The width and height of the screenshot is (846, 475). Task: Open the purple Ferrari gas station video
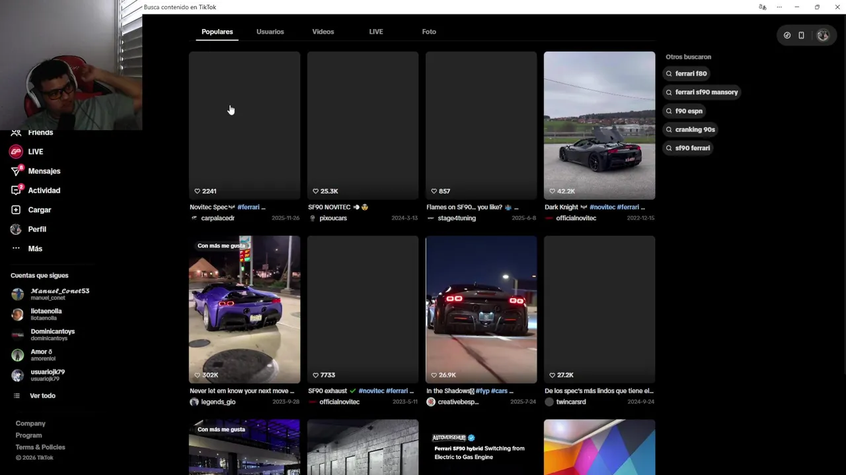(x=245, y=309)
